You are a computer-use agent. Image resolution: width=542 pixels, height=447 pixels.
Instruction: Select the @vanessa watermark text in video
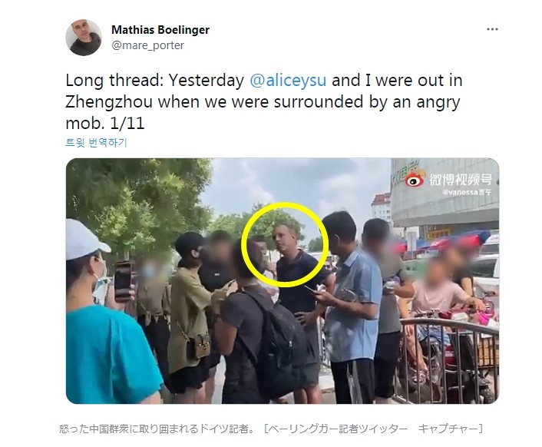coord(466,192)
